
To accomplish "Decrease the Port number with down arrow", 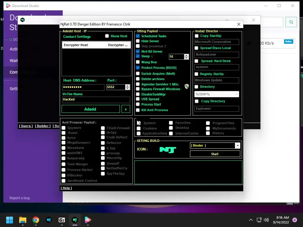I will coord(127,88).
